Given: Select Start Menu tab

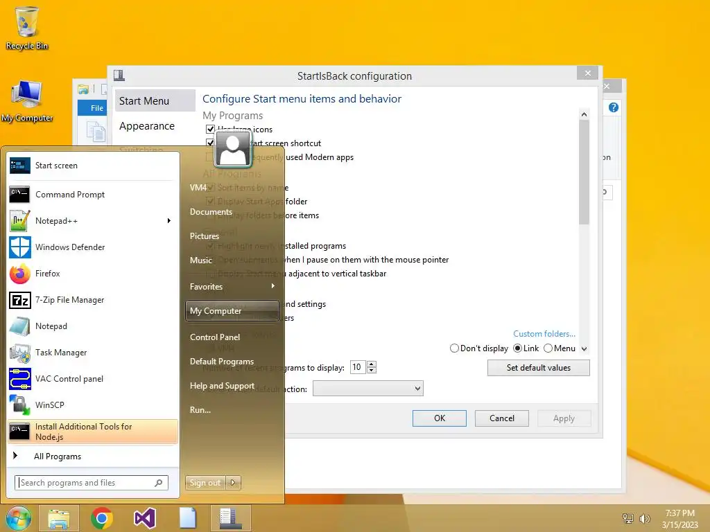Looking at the screenshot, I should (155, 101).
